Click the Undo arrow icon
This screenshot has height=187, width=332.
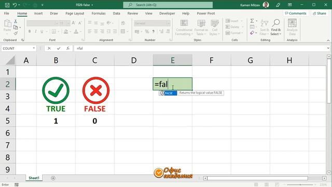point(15,5)
